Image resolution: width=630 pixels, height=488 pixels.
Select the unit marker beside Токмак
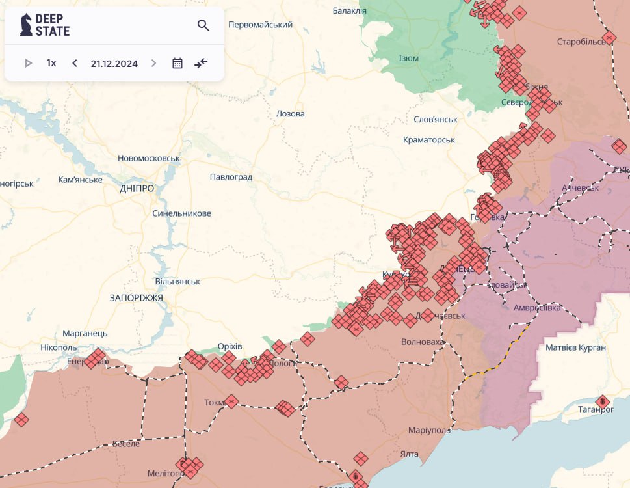[231, 401]
